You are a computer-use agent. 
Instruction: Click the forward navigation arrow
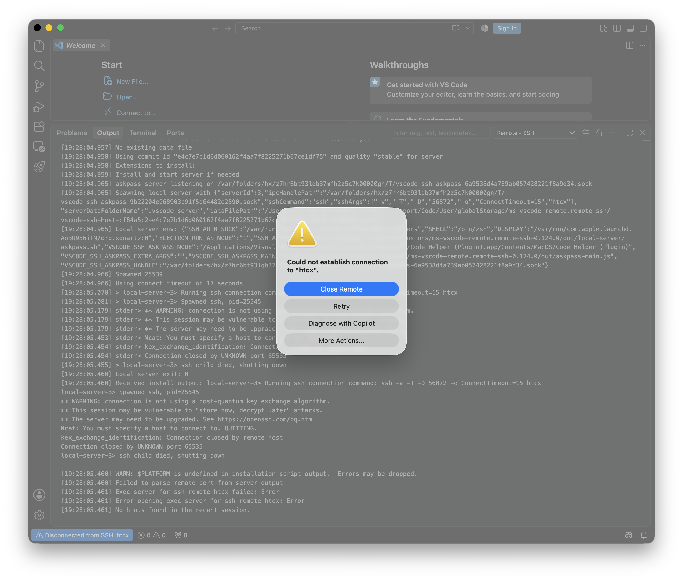coord(228,28)
